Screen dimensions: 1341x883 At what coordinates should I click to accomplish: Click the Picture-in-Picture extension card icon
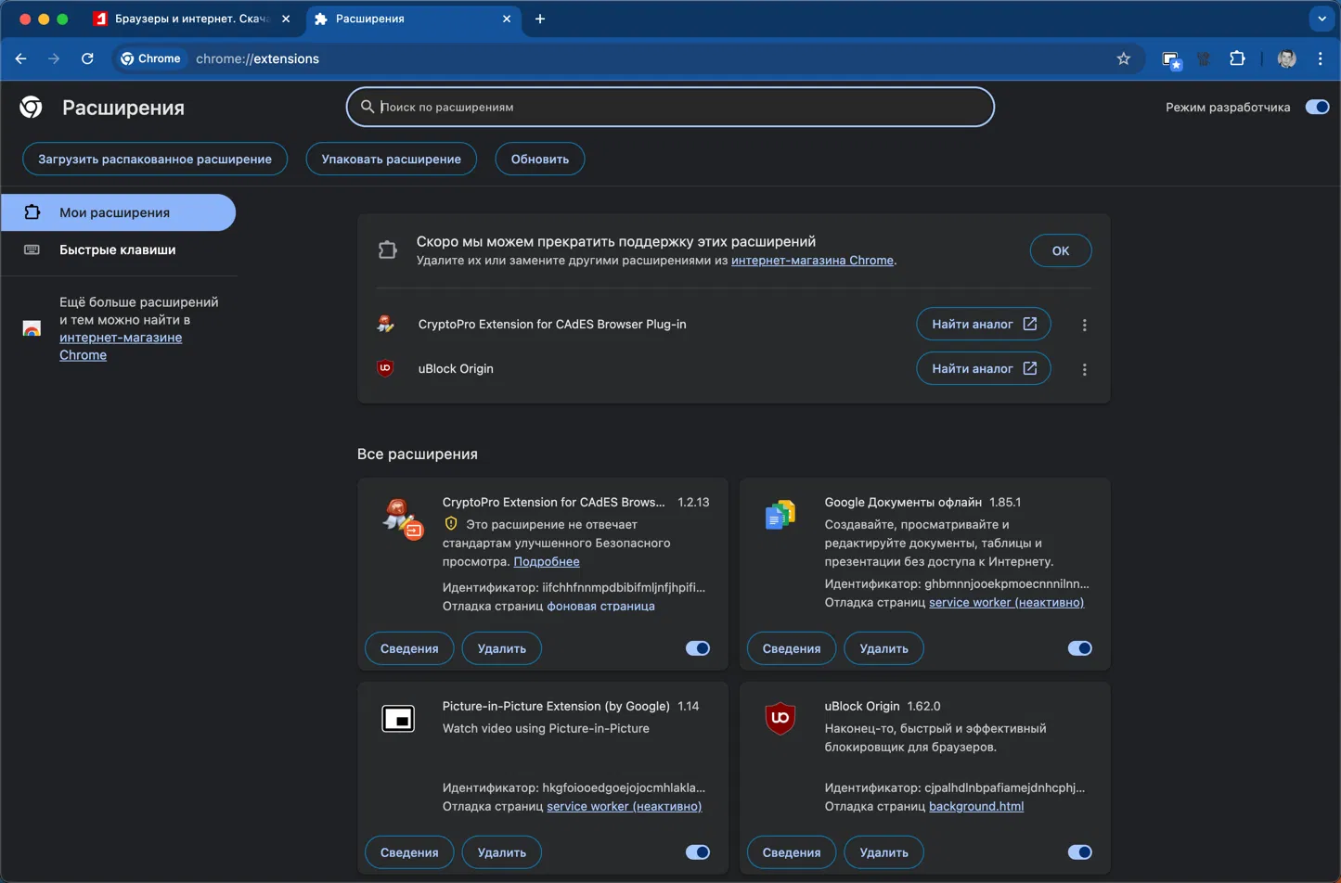(x=398, y=719)
